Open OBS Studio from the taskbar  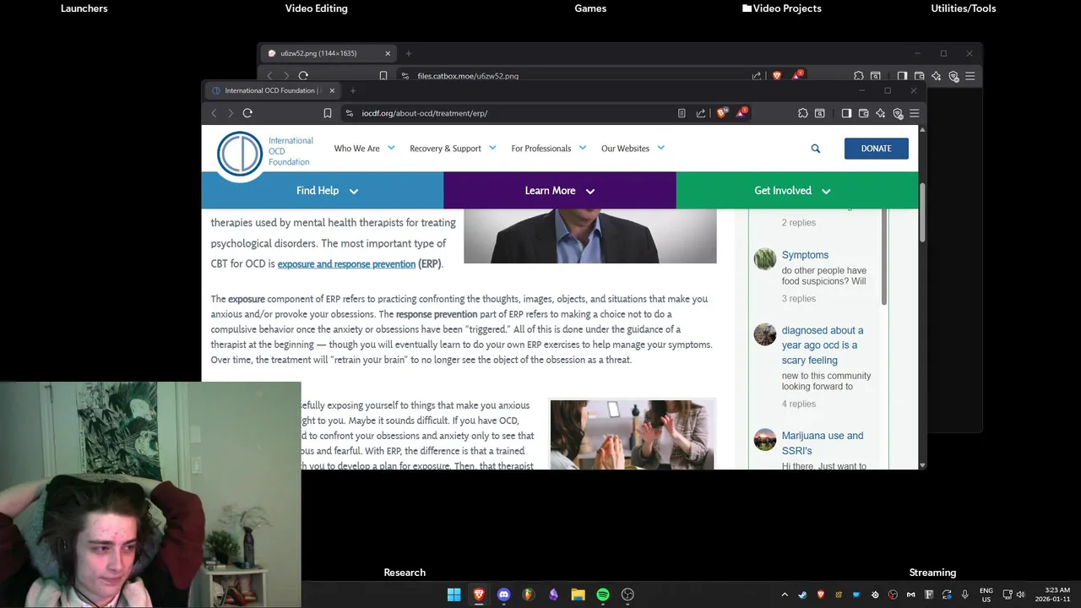[x=627, y=594]
